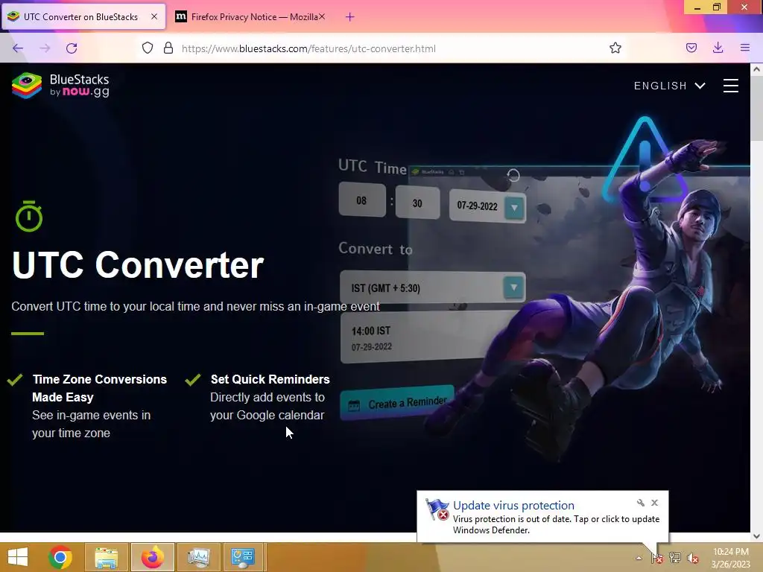Click the UTC Converter heading

point(138,265)
